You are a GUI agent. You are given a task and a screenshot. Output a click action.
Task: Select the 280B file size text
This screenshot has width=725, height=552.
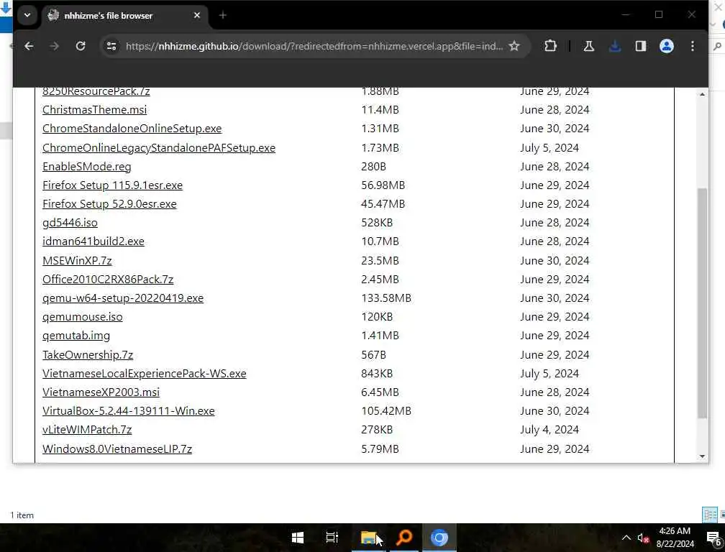(373, 166)
